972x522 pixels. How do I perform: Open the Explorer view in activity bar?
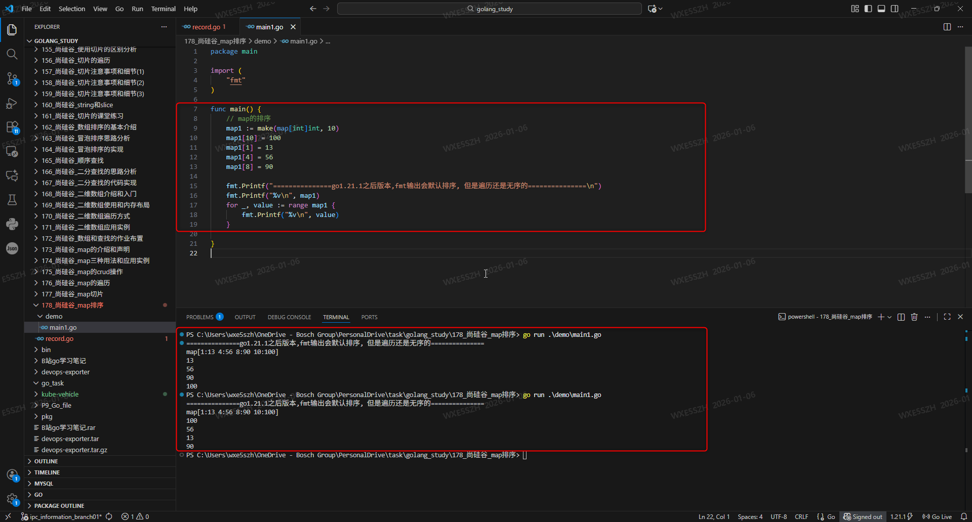[12, 30]
